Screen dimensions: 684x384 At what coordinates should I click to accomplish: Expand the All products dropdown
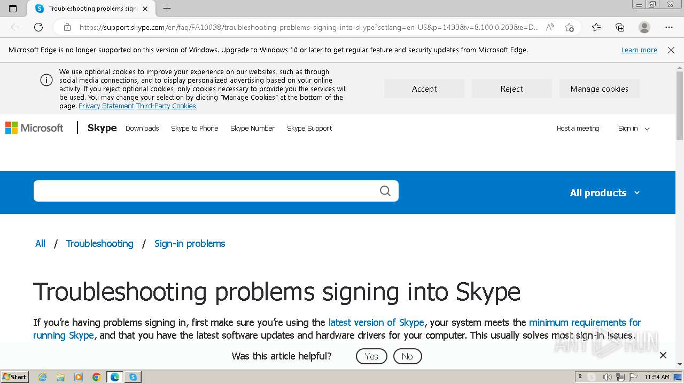tap(605, 193)
